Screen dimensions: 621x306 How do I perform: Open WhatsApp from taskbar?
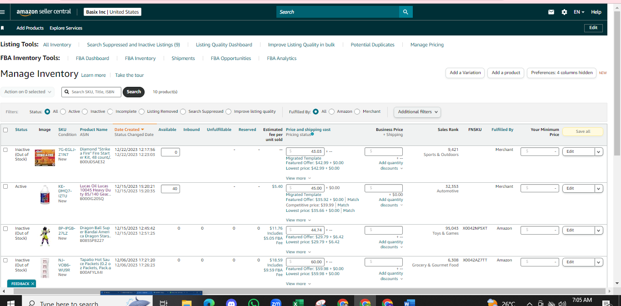click(253, 303)
